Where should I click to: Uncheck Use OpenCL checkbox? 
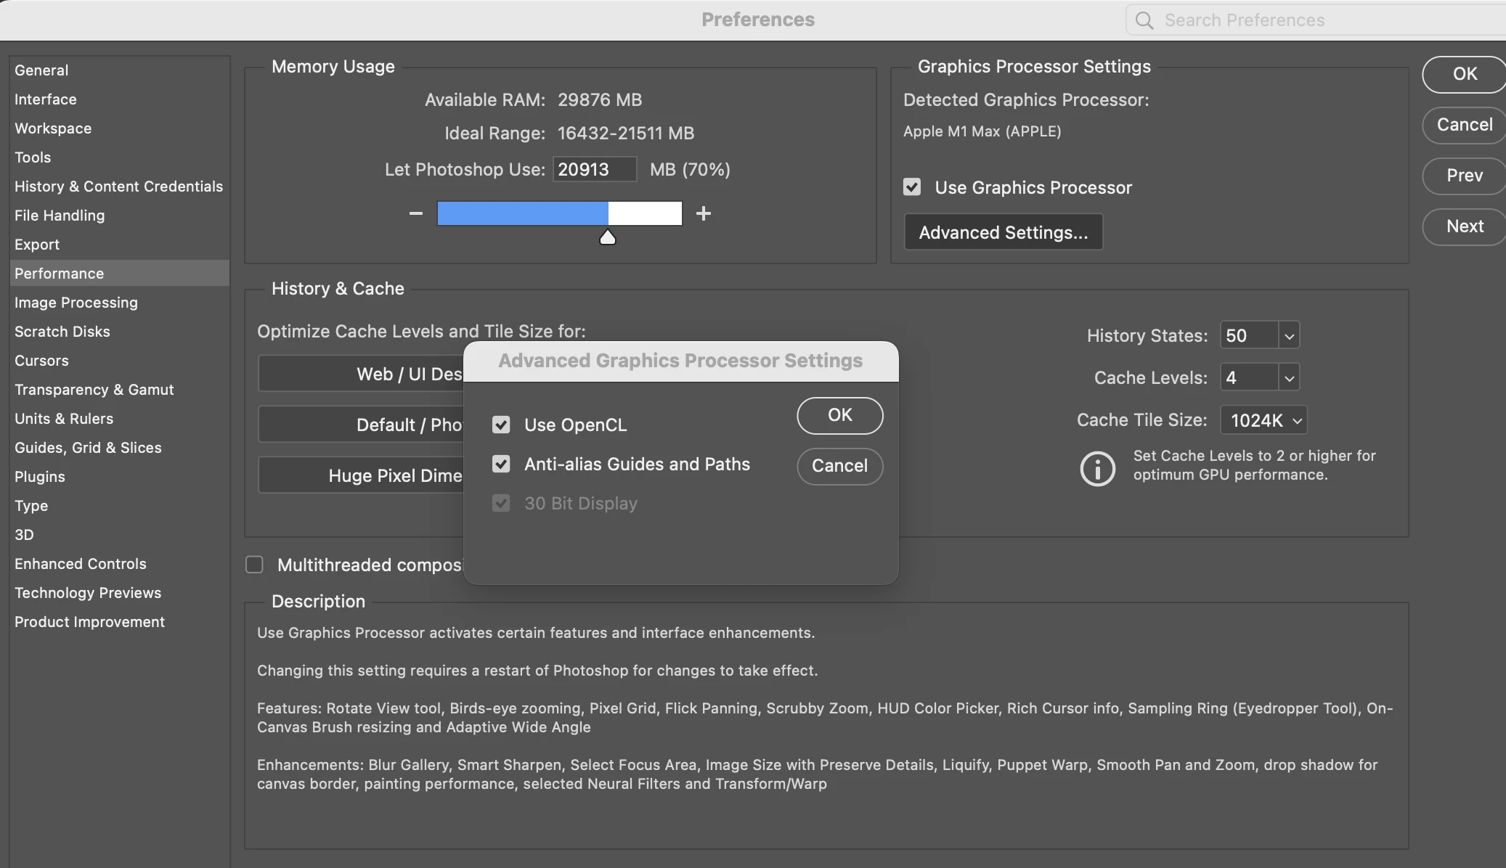click(x=501, y=425)
